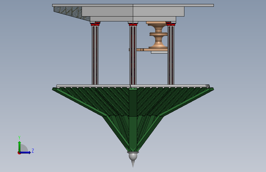The image size is (266, 172).
Task: Select the thin top plate of the assembly
Action: [133, 6]
